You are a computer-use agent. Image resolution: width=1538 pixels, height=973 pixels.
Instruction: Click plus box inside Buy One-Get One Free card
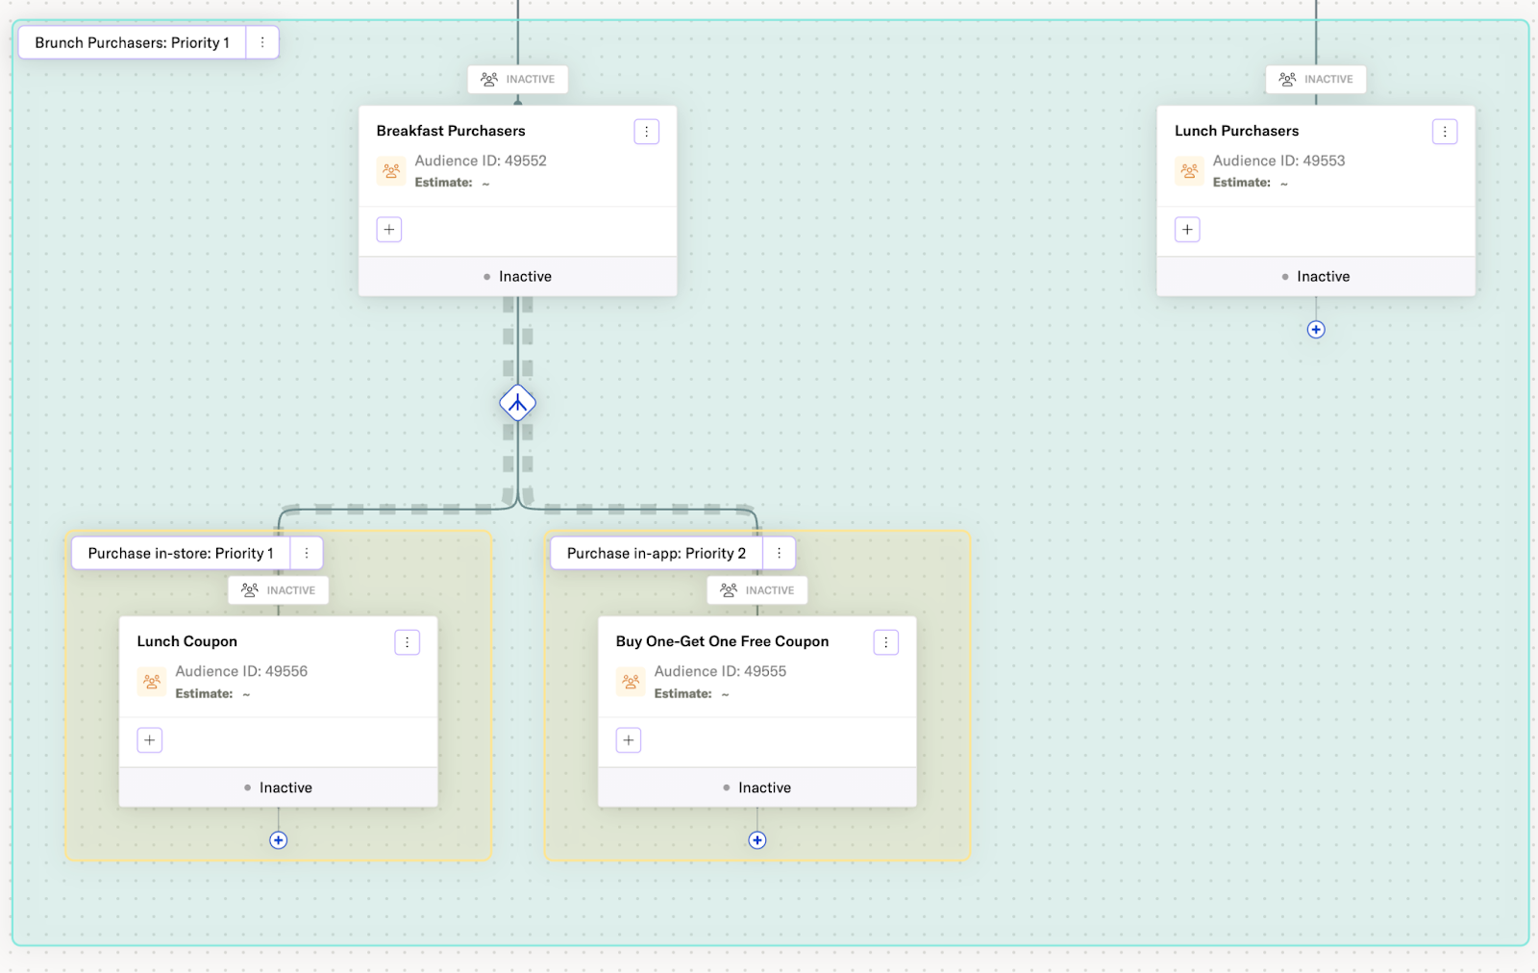click(x=629, y=740)
